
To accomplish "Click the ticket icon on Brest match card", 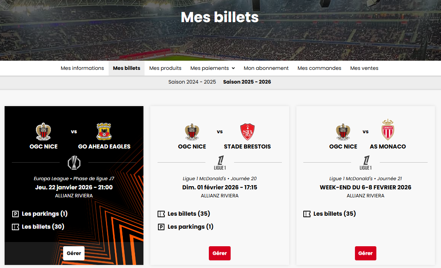I will (161, 214).
